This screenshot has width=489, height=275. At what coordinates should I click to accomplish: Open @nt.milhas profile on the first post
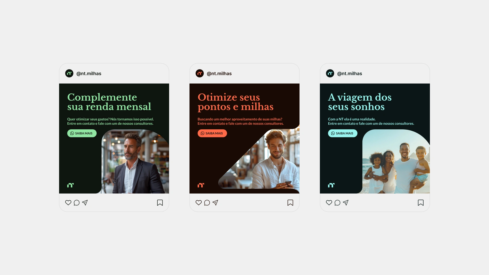click(x=89, y=74)
